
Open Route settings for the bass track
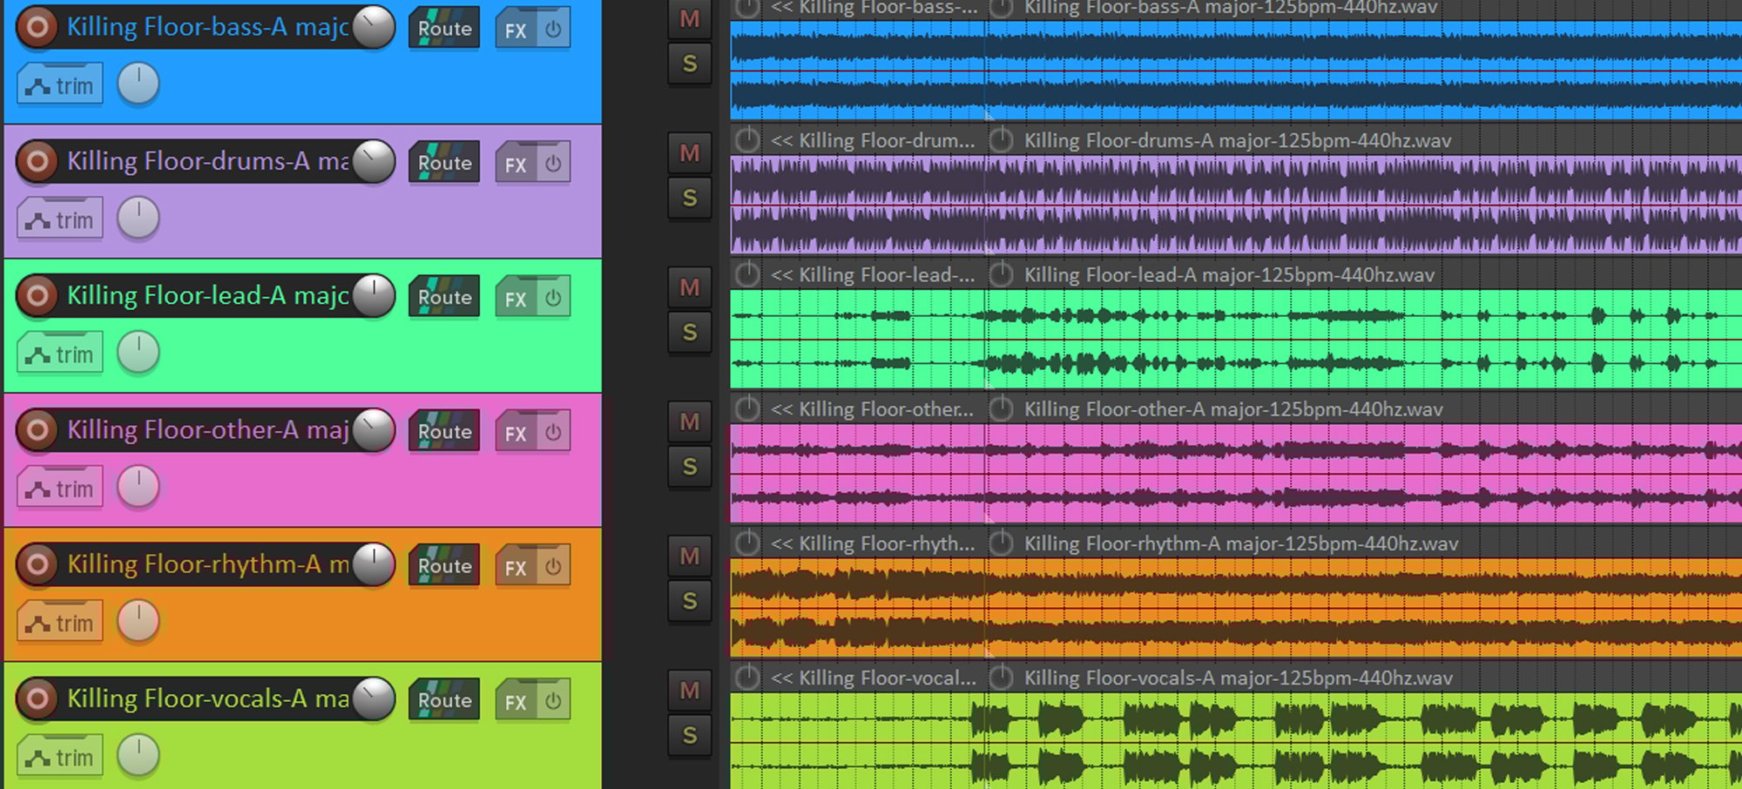(x=444, y=28)
